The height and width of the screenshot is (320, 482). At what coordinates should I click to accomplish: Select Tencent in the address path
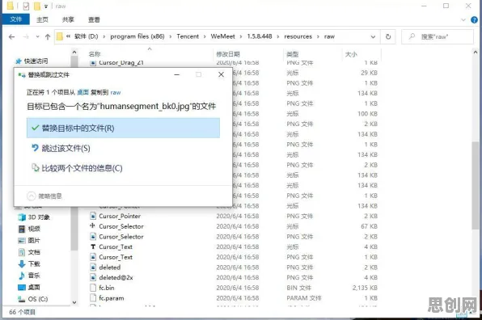click(x=188, y=36)
